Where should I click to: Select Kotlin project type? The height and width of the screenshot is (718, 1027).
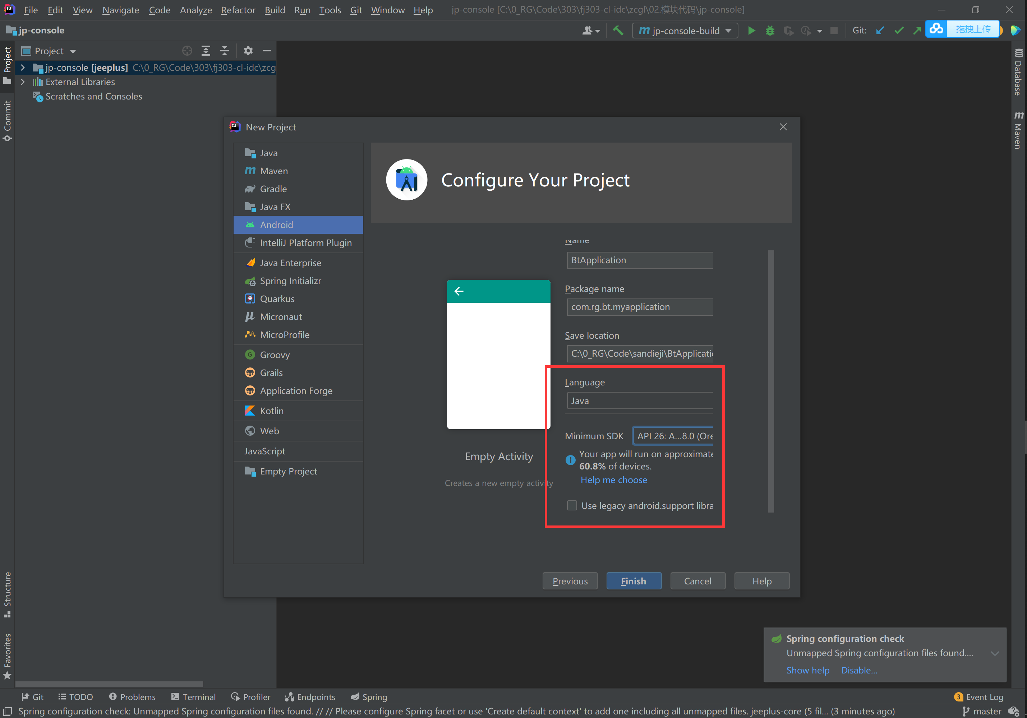click(x=298, y=411)
